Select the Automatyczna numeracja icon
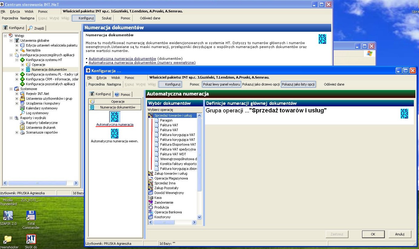The height and width of the screenshot is (249, 419). 115,117
